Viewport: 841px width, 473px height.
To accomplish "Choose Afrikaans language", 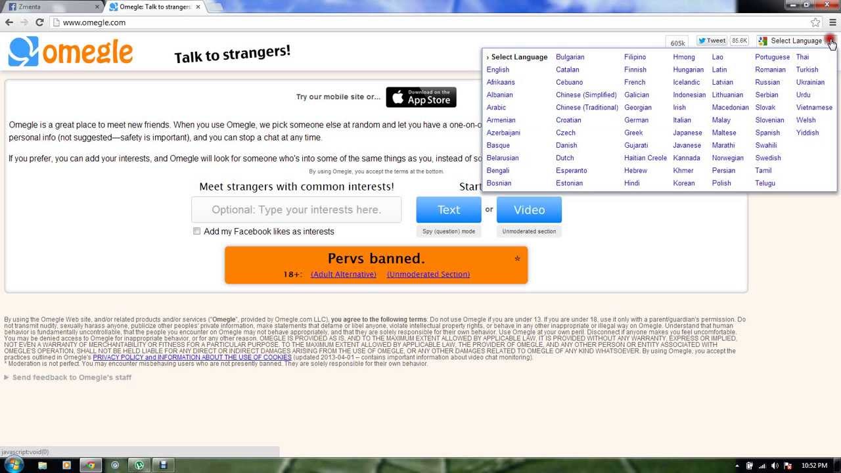I will coord(501,82).
